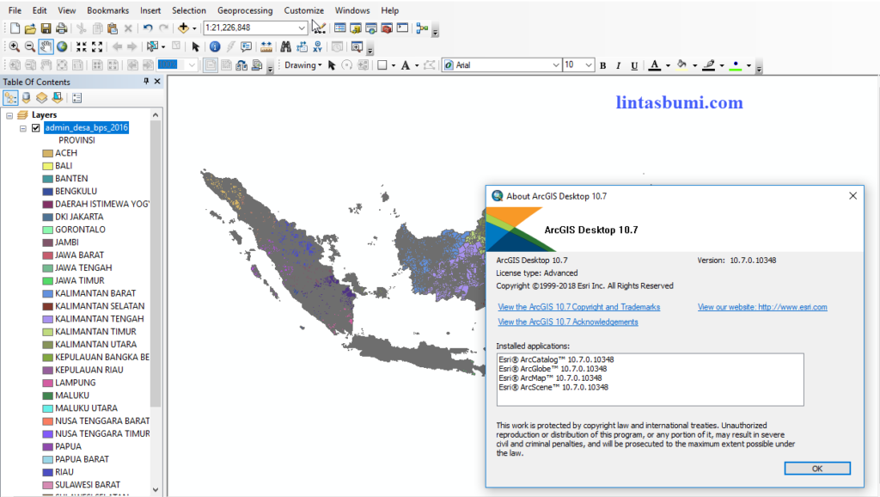Collapse the Layers tree node
The width and height of the screenshot is (880, 497).
(x=9, y=114)
